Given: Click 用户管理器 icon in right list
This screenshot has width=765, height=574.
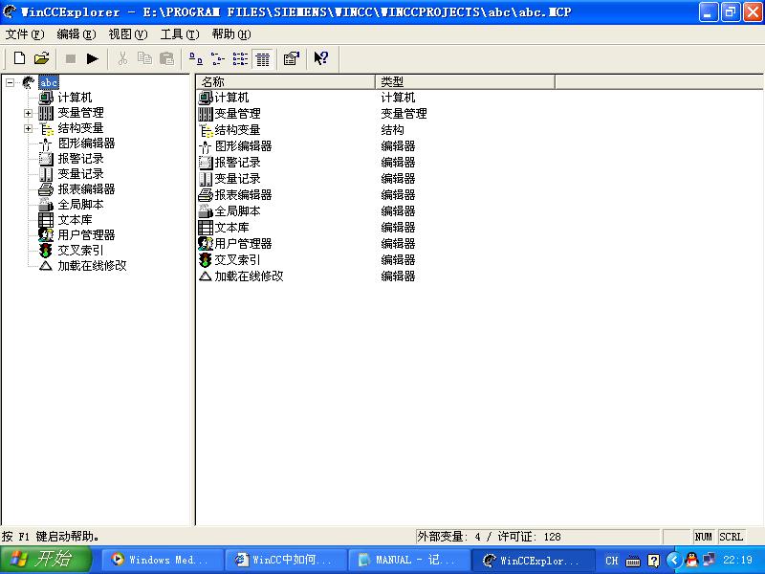Looking at the screenshot, I should coord(206,244).
